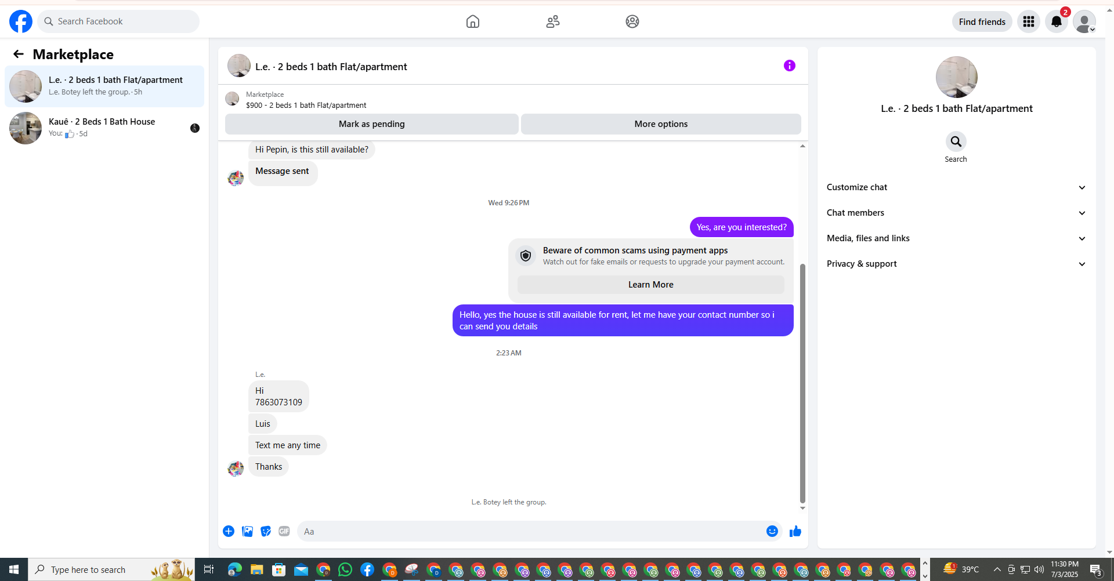
Task: Open the Friends icon in top navigation
Action: pos(553,21)
